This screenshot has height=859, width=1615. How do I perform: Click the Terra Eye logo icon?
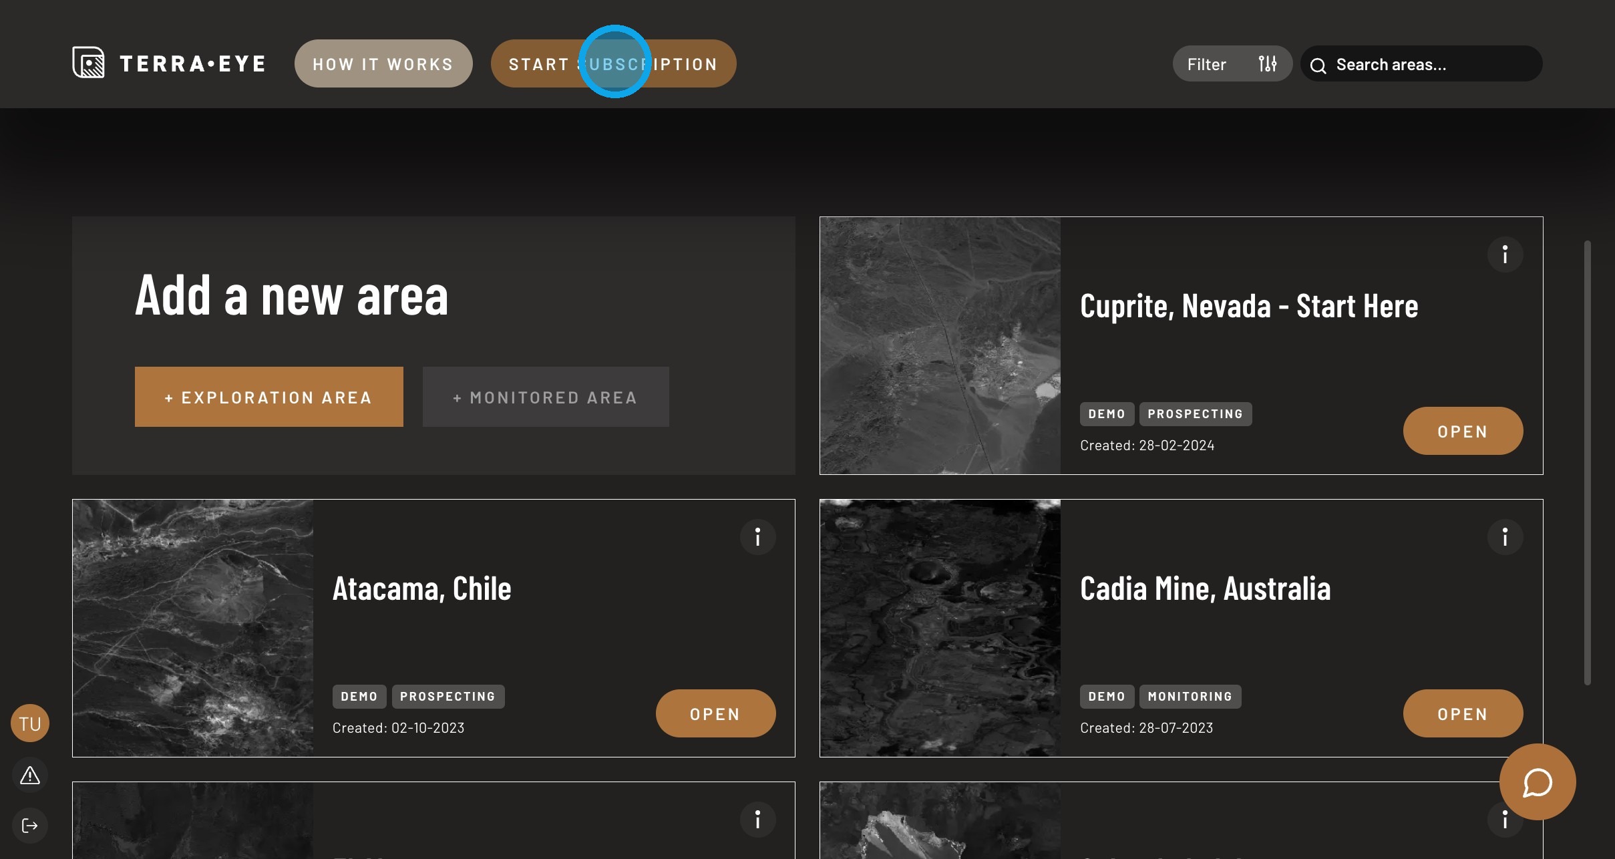point(88,63)
